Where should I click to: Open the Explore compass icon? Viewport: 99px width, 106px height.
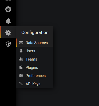click(x=8, y=9)
